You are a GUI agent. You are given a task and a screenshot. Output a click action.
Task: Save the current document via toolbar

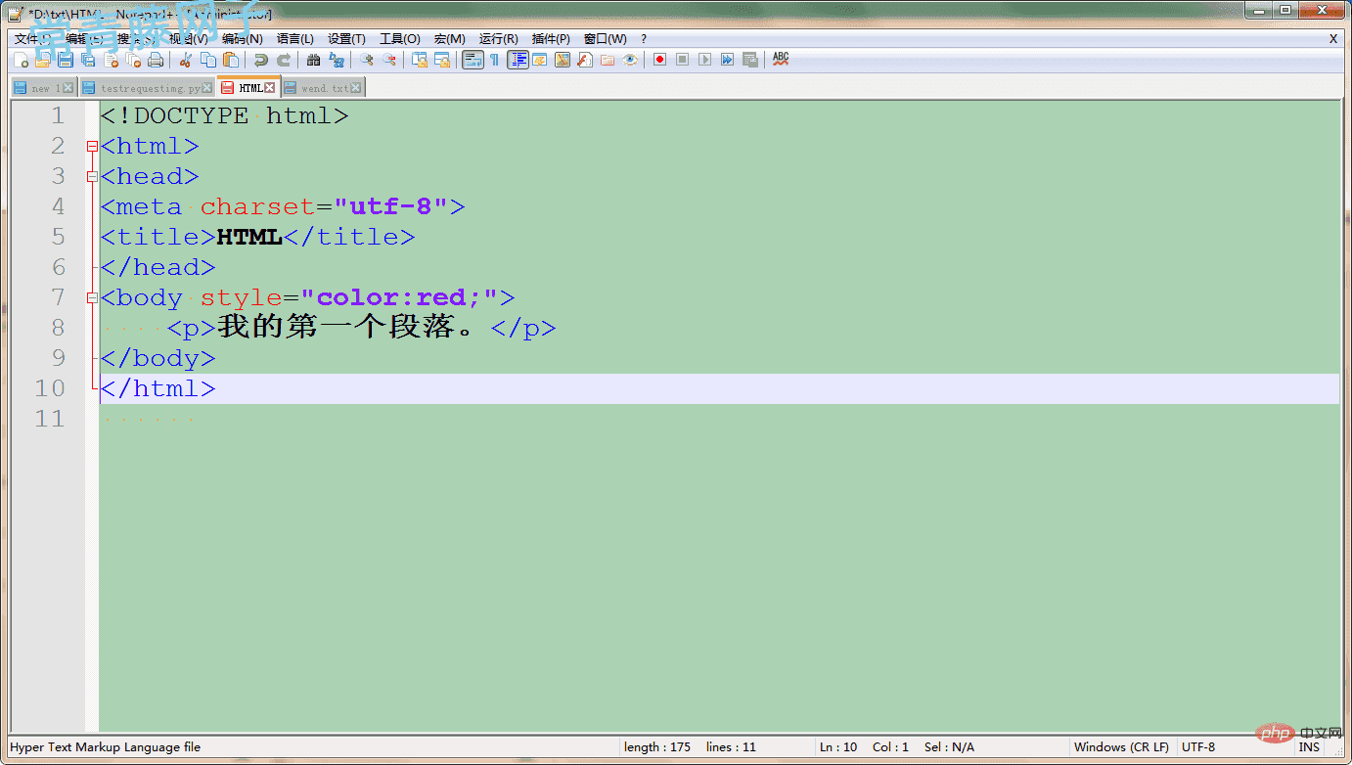pyautogui.click(x=65, y=60)
